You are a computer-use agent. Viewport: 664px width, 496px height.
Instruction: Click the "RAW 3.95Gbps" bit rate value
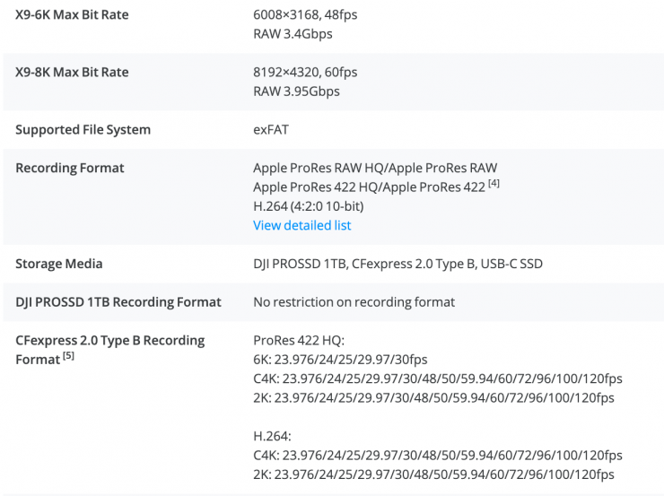click(296, 91)
